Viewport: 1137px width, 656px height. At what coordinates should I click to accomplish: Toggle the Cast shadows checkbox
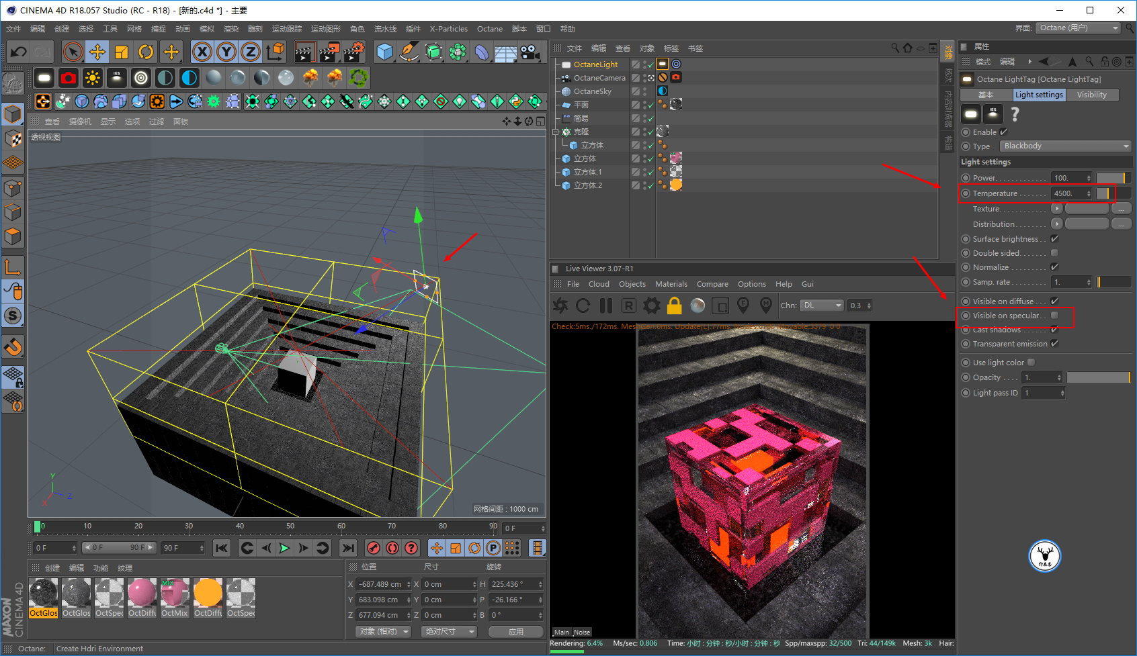[1054, 329]
